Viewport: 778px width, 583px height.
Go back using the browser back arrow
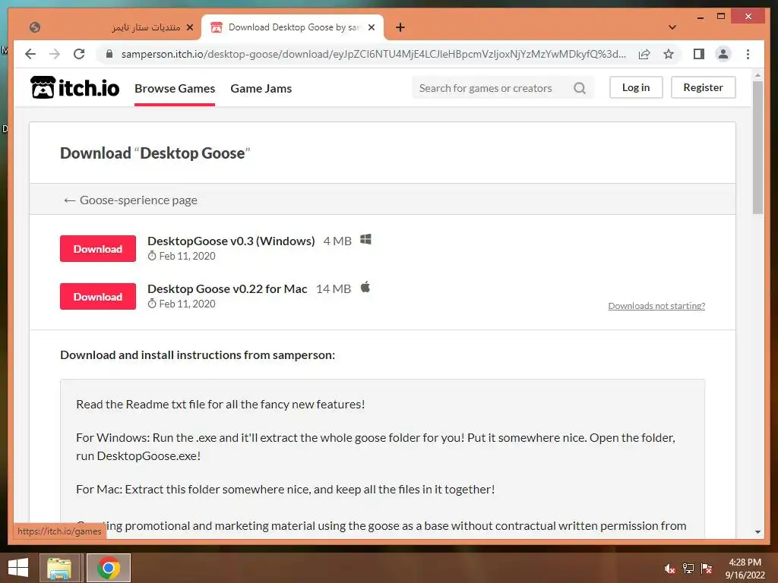30,54
